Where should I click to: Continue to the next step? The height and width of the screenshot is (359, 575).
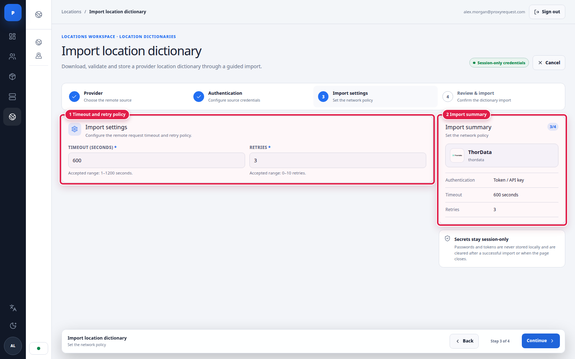tap(540, 341)
